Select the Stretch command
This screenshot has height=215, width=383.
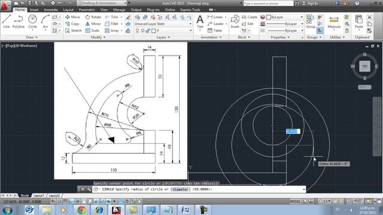coord(73,30)
